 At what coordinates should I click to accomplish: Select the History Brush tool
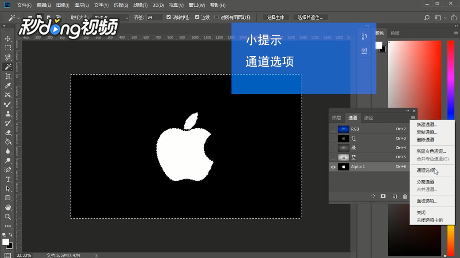point(8,123)
